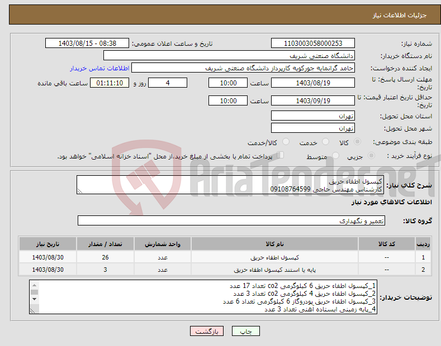Click the تعداد / مقدار column header
The height and width of the screenshot is (346, 441).
coord(105,244)
